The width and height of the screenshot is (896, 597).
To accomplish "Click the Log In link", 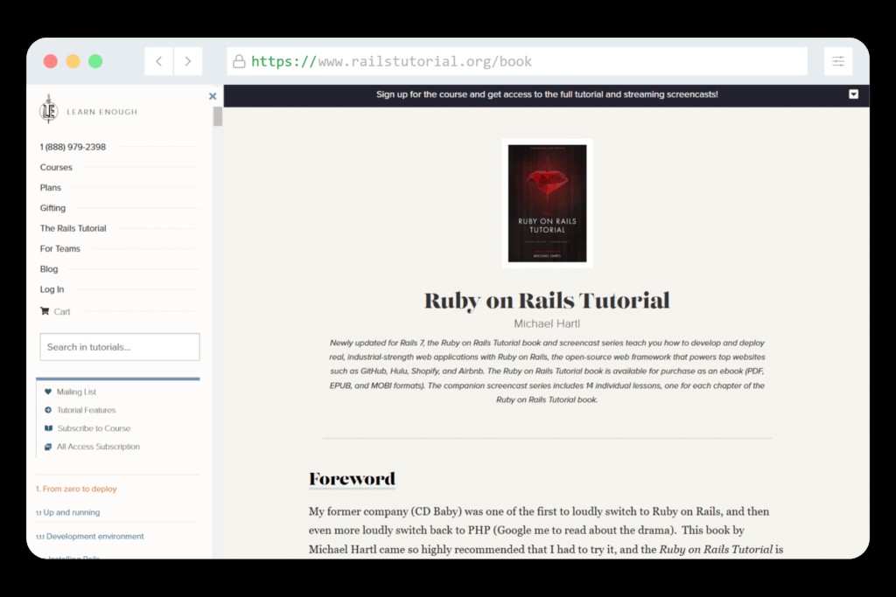I will [x=52, y=289].
